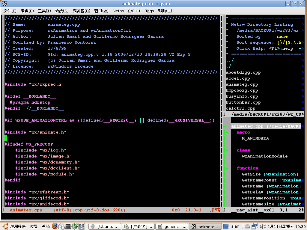Open calctrl.cpp in Netrw listing

click(240, 108)
